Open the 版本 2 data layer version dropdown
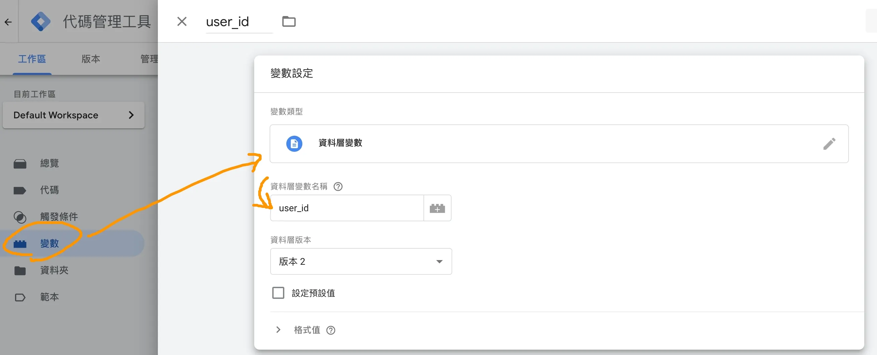The height and width of the screenshot is (355, 877). [361, 261]
